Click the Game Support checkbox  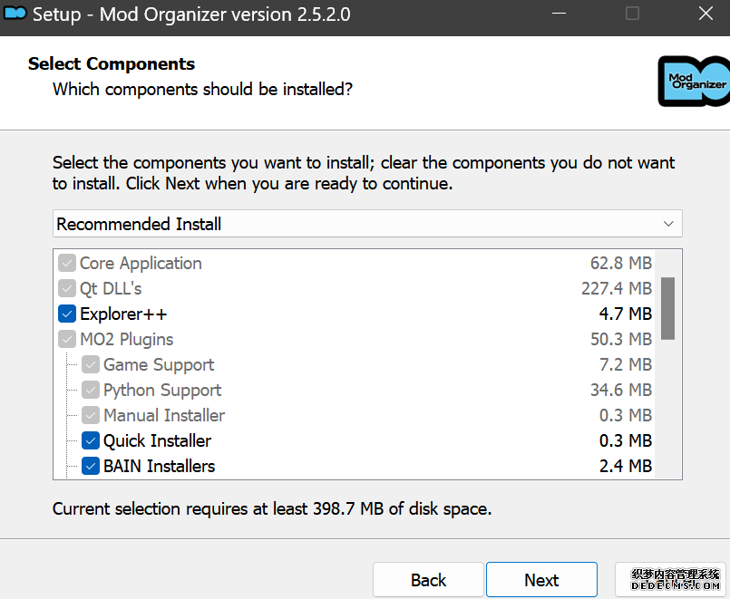[91, 365]
